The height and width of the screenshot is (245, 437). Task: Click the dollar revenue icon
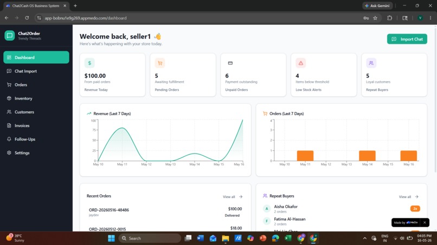point(89,63)
